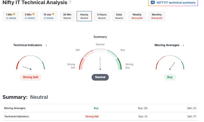
Task: Click Buy: (8) in the Moving Averages row
Action: point(143,108)
